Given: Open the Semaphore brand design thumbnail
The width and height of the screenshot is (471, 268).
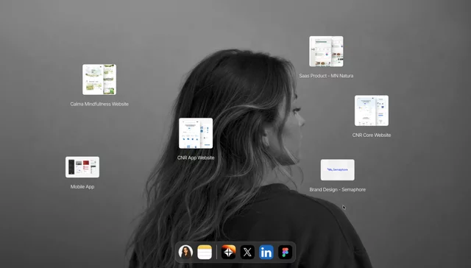Looking at the screenshot, I should point(338,170).
